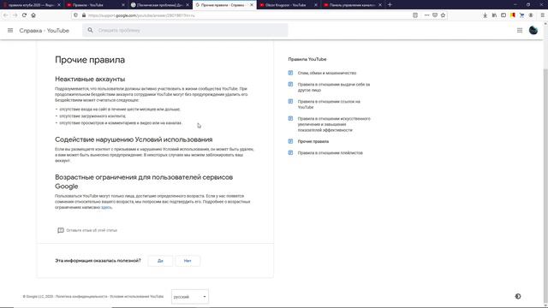The image size is (548, 308).
Task: Open 'Условия использования YouTube' footer link
Action: [137, 297]
